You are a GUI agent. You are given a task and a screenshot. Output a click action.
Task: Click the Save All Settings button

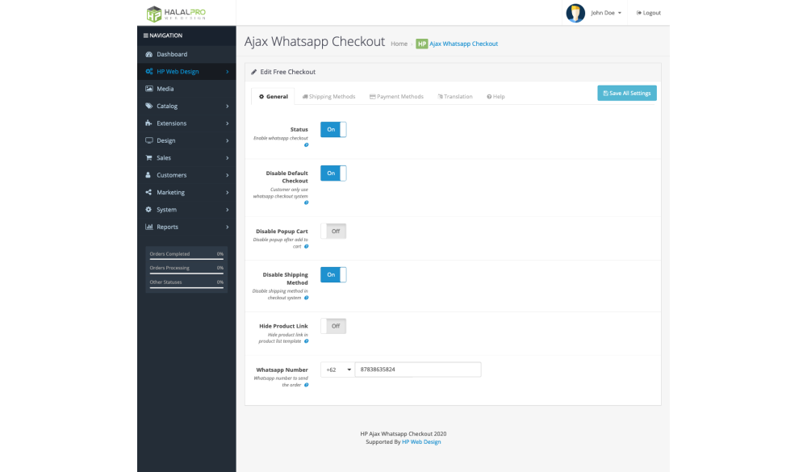[x=627, y=93]
